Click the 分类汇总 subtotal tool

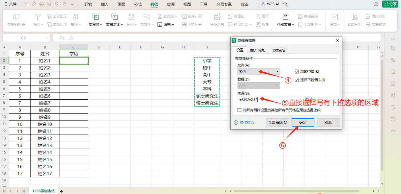(x=217, y=20)
